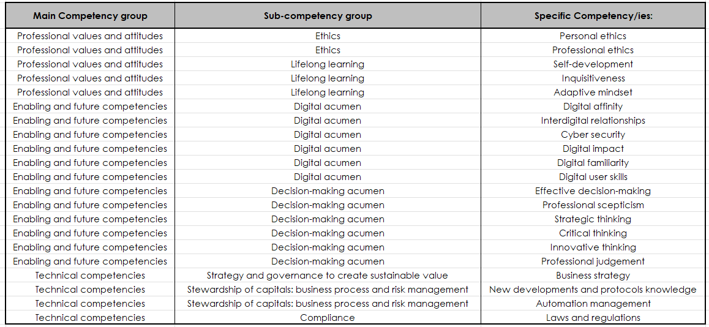
Task: Select the "Digital user skills" cell
Action: pos(593,177)
